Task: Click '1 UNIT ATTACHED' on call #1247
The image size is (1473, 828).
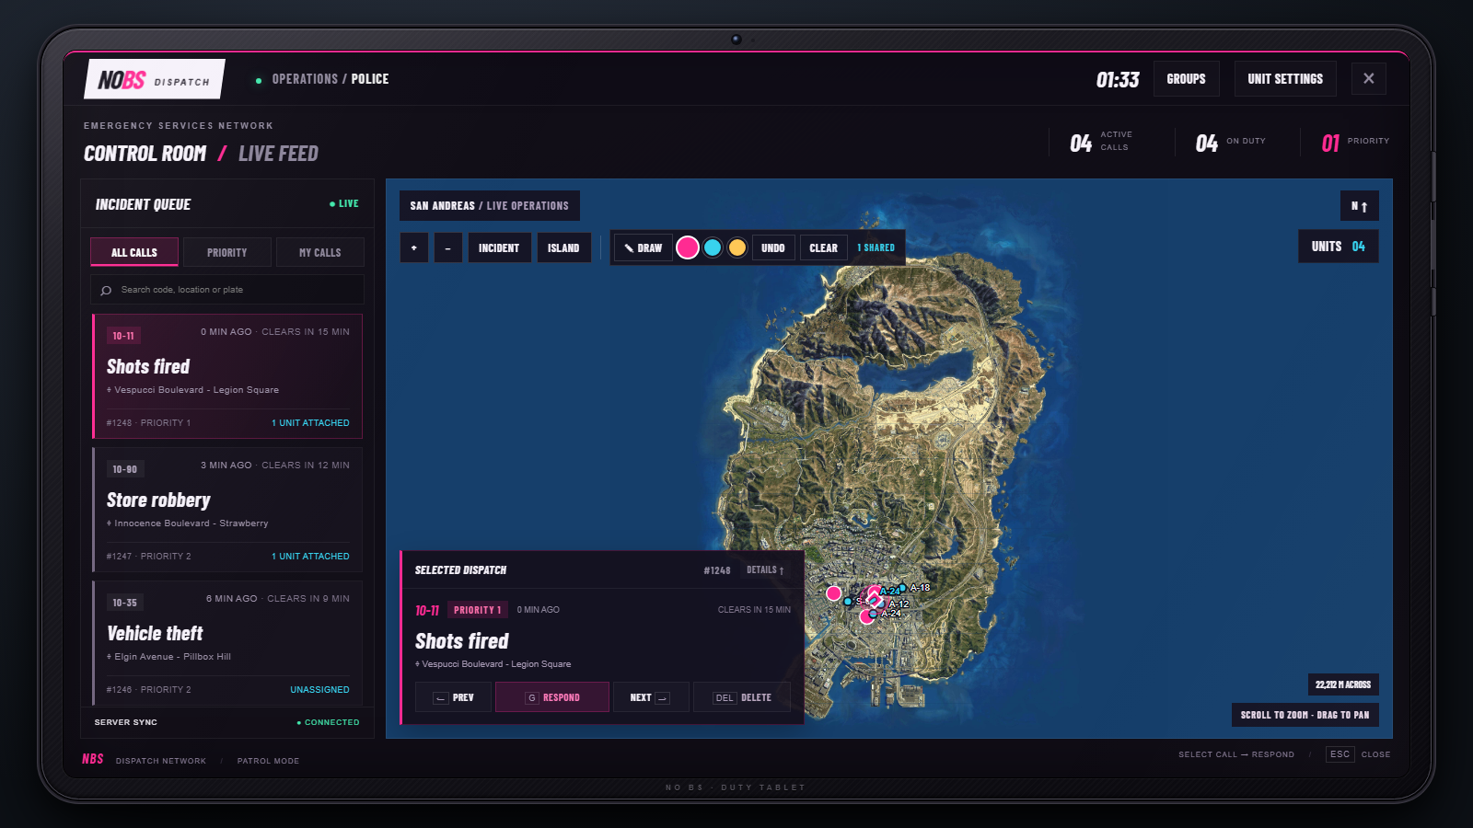Action: 310,557
